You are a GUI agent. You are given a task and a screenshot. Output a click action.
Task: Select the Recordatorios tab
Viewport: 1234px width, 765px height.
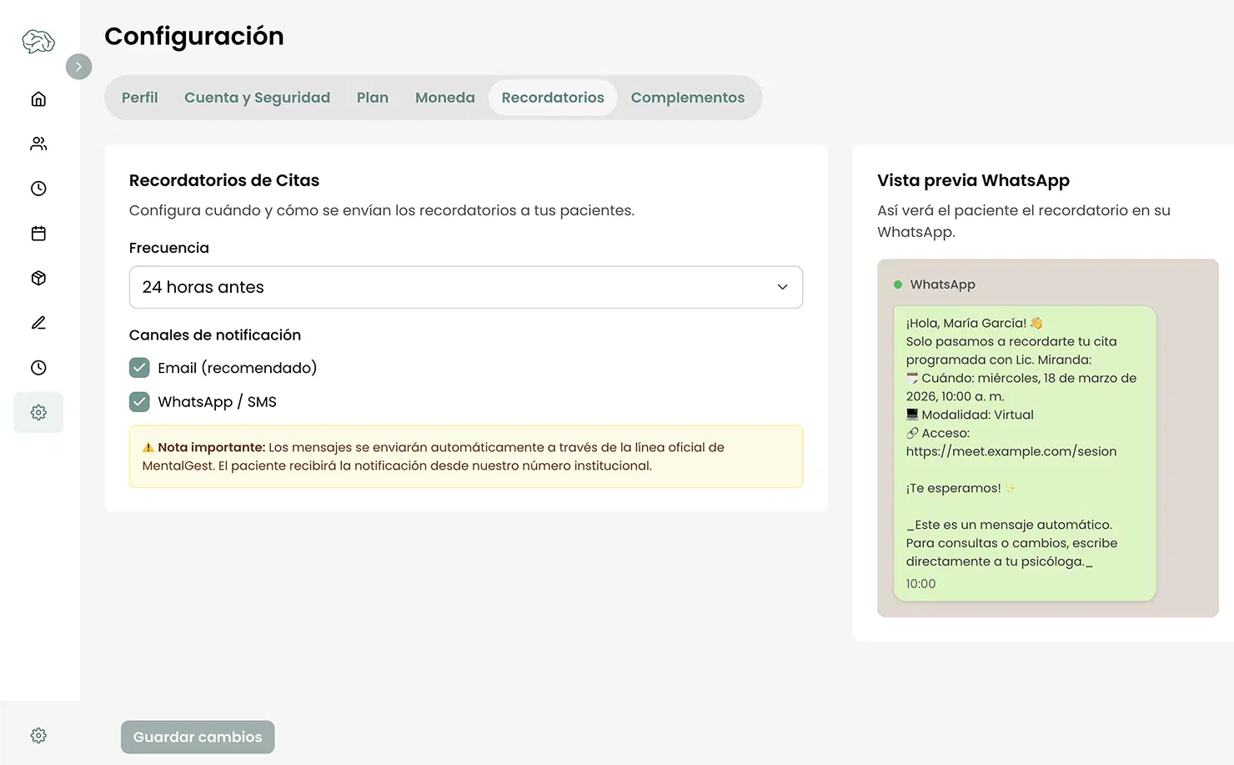(x=553, y=98)
